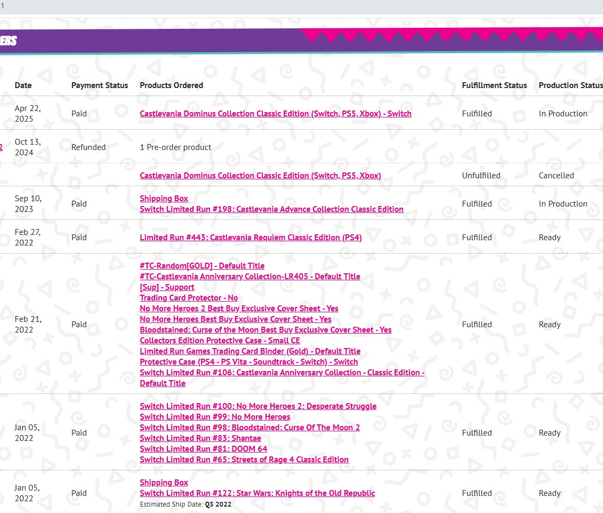
Task: Click Protective Case (PS4 - PS Vita - Soundtrack - Switch) link
Action: (x=248, y=362)
